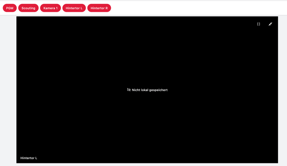Toggle the Kamera 1 red pill tag
The image size is (287, 166).
pyautogui.click(x=51, y=8)
